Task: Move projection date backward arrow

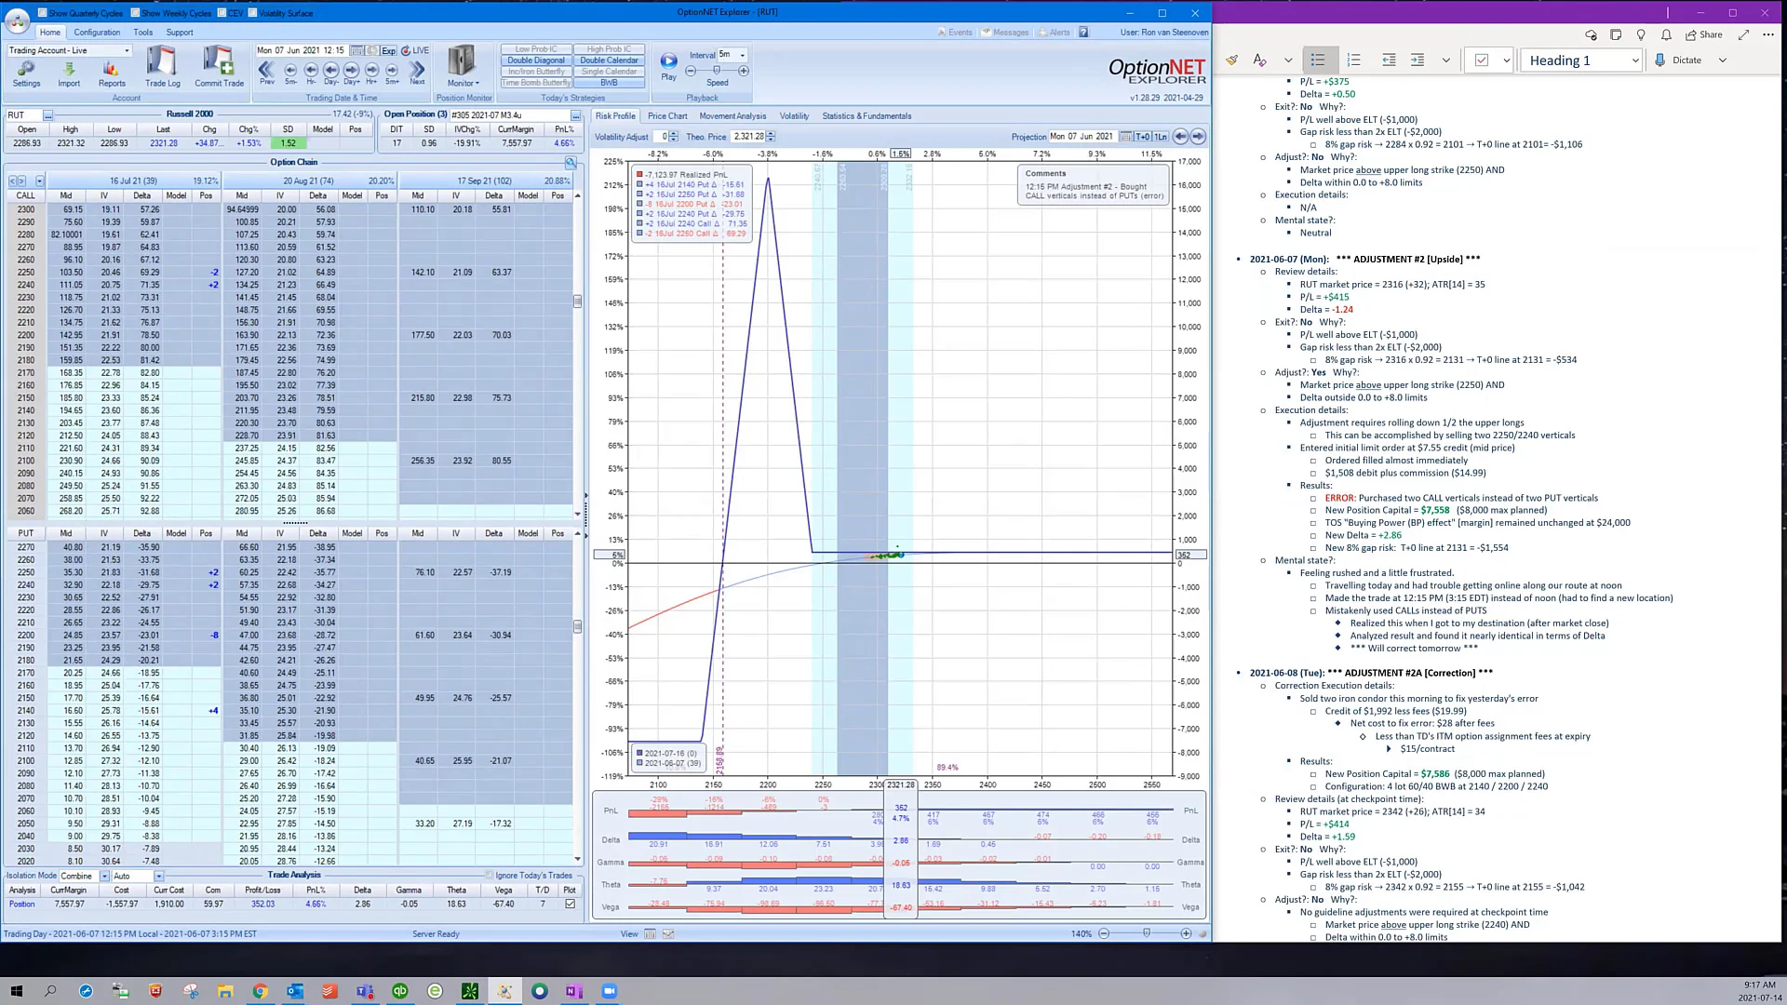Action: coord(1180,137)
